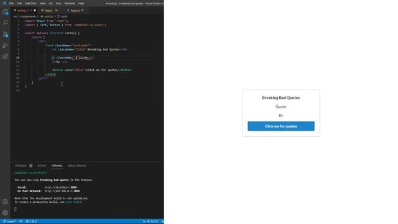Click the 'By' text in the card
Screen dimensions: 398x224
click(x=281, y=116)
